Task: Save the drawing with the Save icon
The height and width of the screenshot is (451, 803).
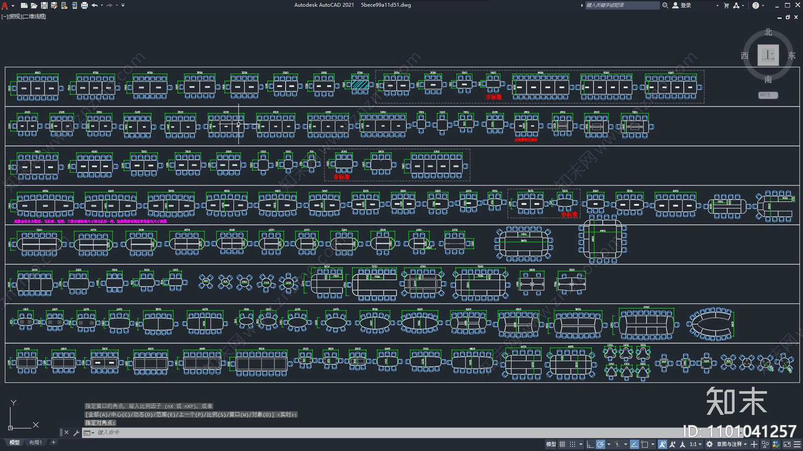Action: (x=44, y=6)
